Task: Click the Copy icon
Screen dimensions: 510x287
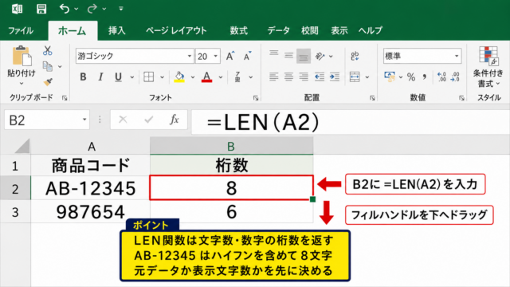Action: coord(48,66)
